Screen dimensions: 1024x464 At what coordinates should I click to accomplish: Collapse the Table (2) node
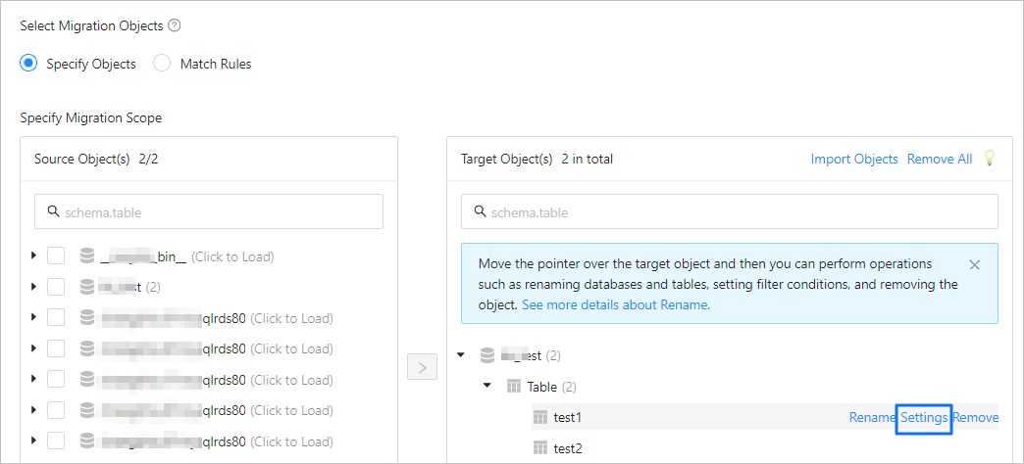pos(486,387)
